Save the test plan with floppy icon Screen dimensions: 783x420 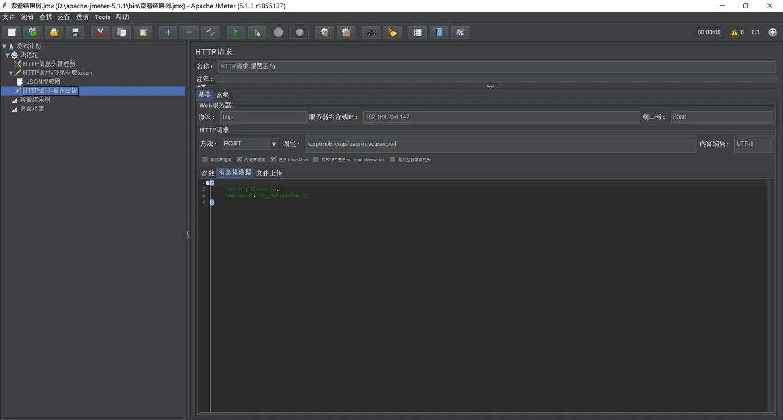(x=75, y=32)
